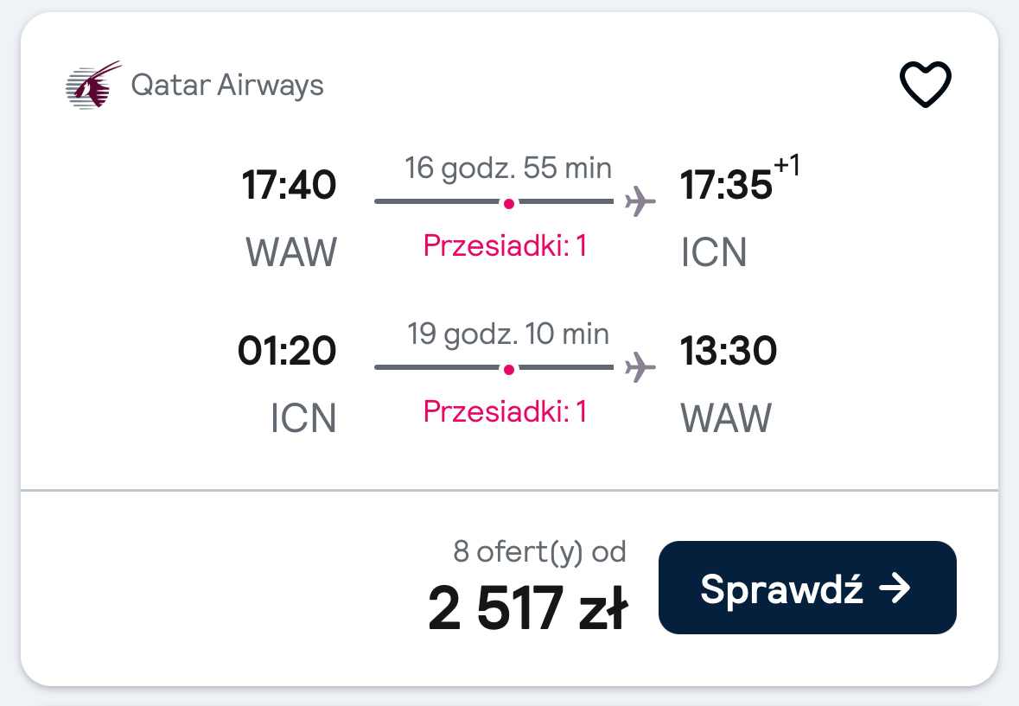Image resolution: width=1019 pixels, height=706 pixels.
Task: Click outbound departure time 17:40
Action: click(x=290, y=184)
